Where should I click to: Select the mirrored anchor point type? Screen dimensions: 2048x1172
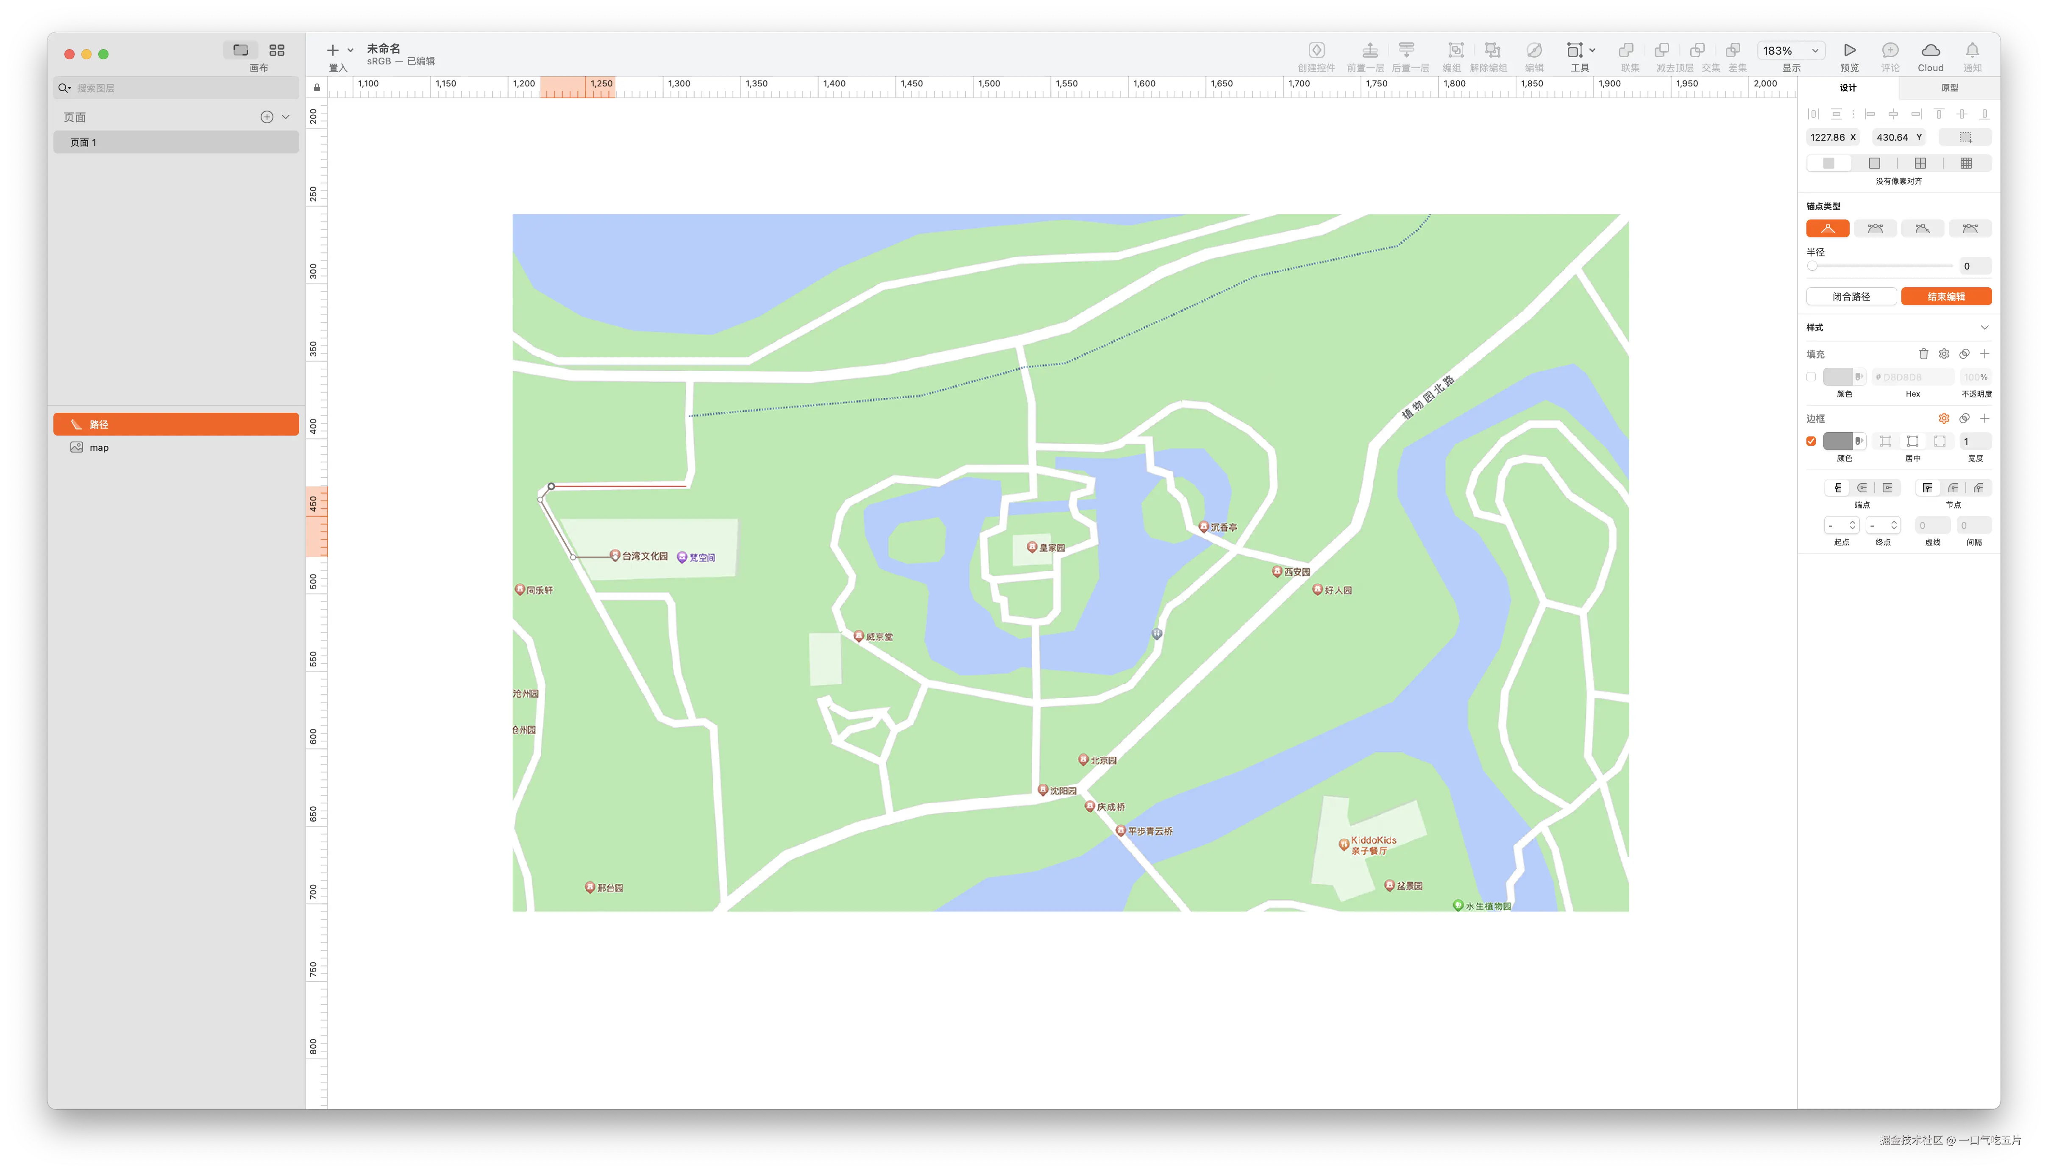tap(1875, 229)
